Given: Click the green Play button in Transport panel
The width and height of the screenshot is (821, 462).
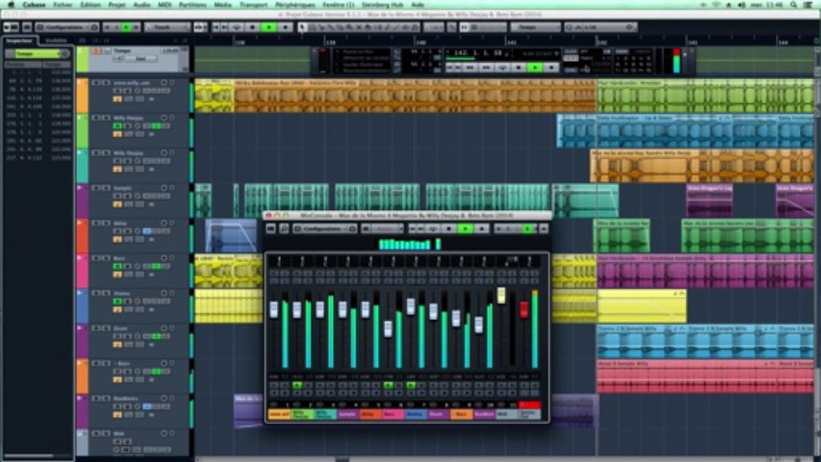Looking at the screenshot, I should [x=535, y=67].
